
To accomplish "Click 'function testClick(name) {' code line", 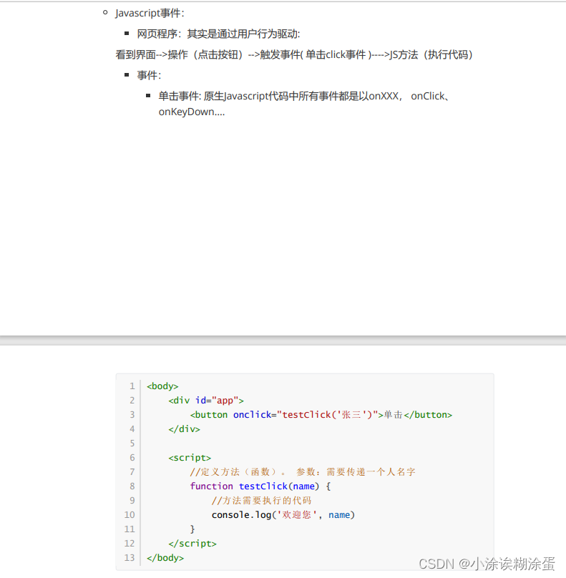I will click(260, 486).
